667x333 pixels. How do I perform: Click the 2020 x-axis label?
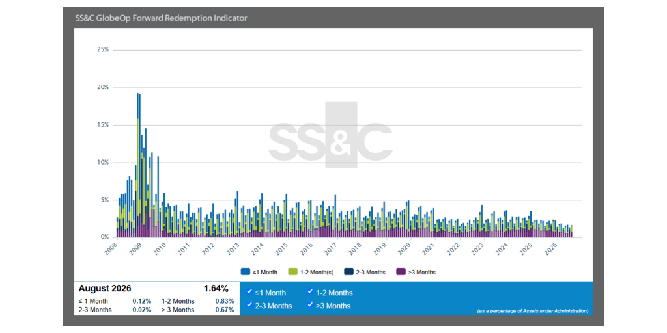[x=403, y=249]
